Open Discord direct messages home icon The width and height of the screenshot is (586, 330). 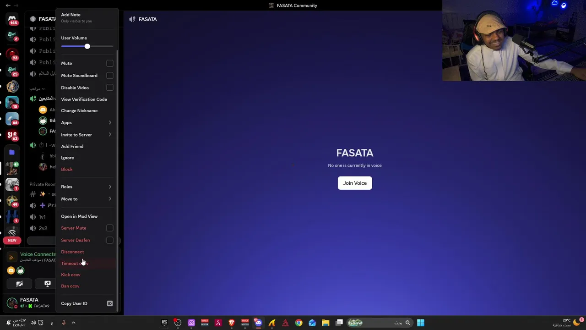click(x=12, y=19)
